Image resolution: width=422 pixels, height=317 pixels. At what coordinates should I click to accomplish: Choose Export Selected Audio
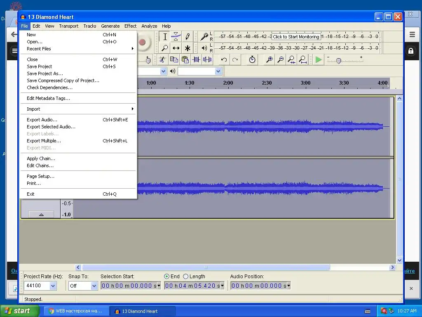point(79,127)
